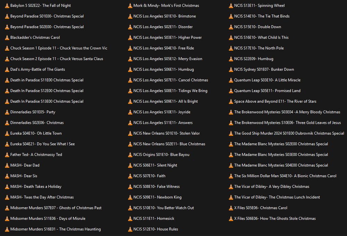Select "NCIS S16E10- What Child Is This"
Viewport: 347px width, 236px height.
261,37
